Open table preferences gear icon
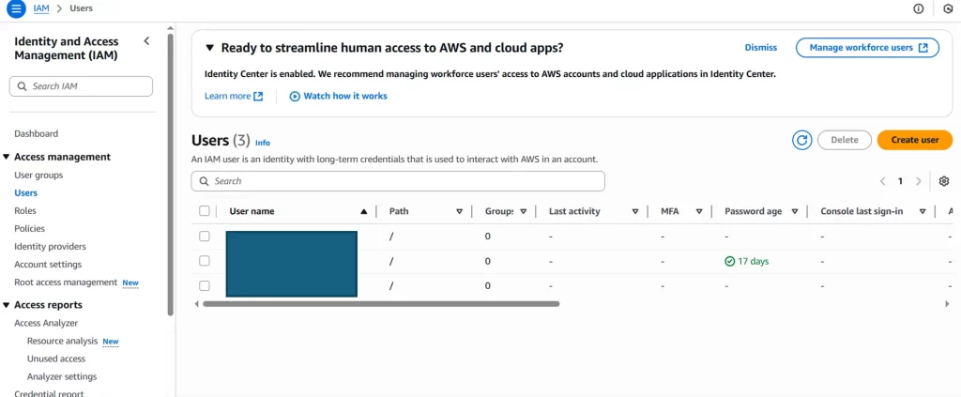 point(944,181)
